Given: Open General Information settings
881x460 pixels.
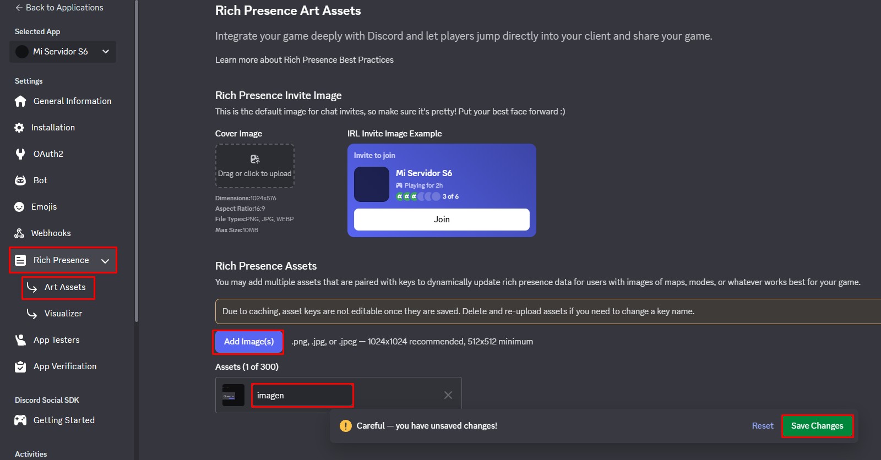Looking at the screenshot, I should [20, 101].
